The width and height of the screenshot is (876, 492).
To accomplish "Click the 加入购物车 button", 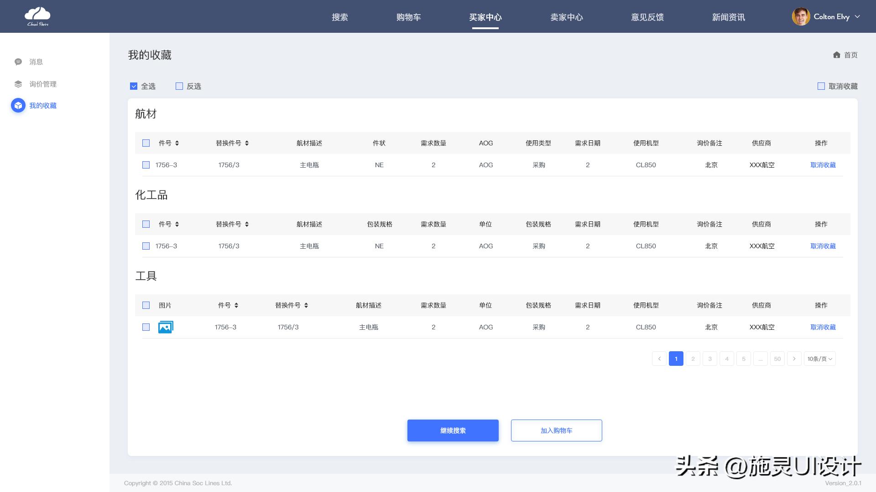I will 556,430.
